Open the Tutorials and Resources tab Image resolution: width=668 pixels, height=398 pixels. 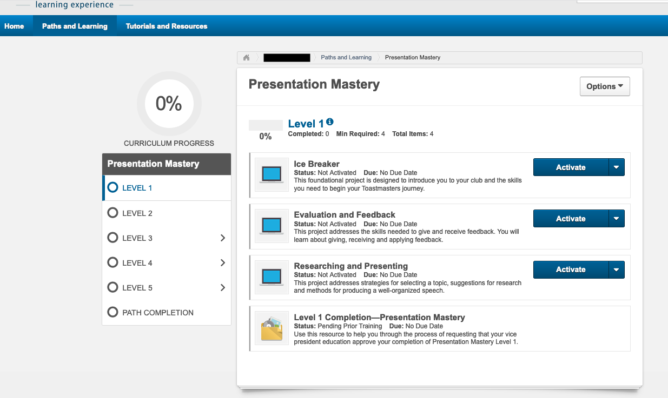167,26
